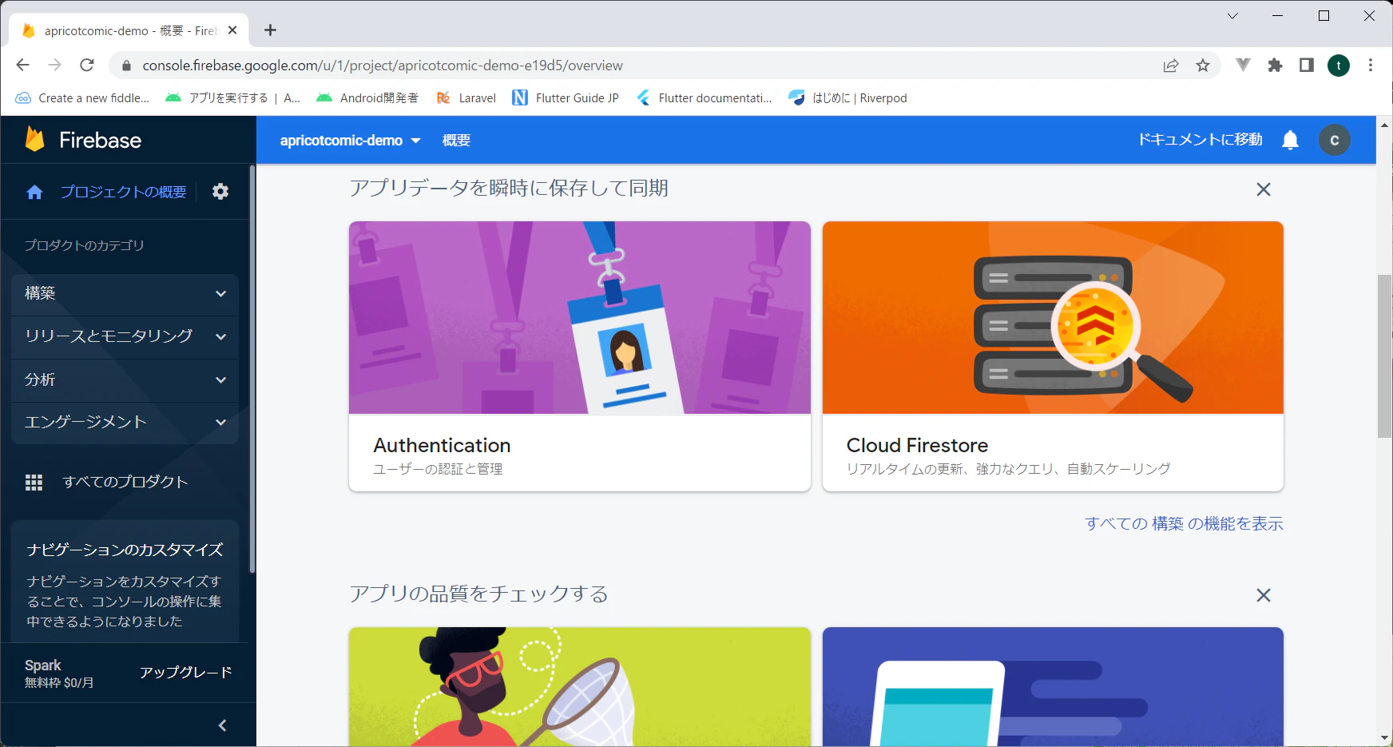Image resolution: width=1393 pixels, height=747 pixels.
Task: Expand the 構築 category
Action: coord(125,294)
